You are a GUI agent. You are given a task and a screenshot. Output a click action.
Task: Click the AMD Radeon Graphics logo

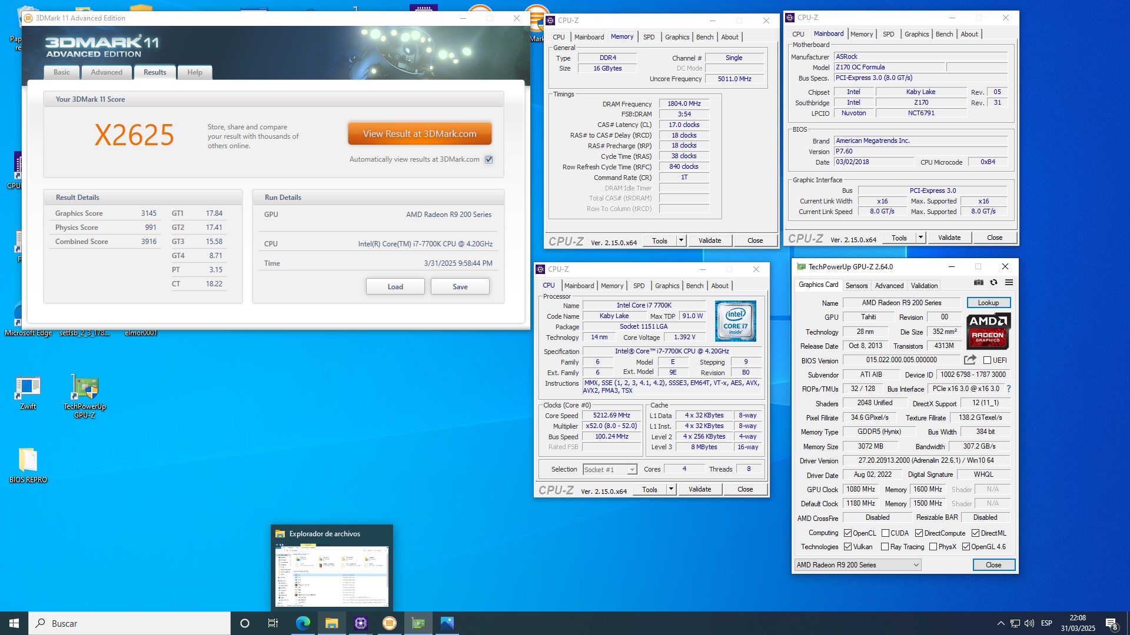[x=988, y=331]
